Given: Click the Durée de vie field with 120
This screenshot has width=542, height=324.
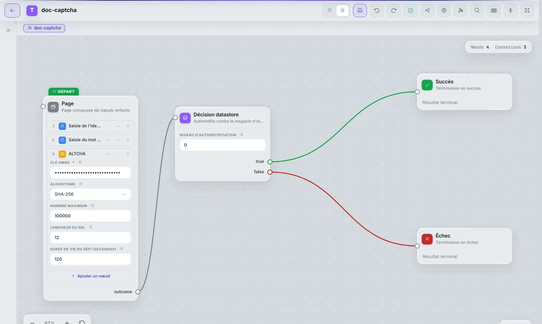Looking at the screenshot, I should click(90, 259).
